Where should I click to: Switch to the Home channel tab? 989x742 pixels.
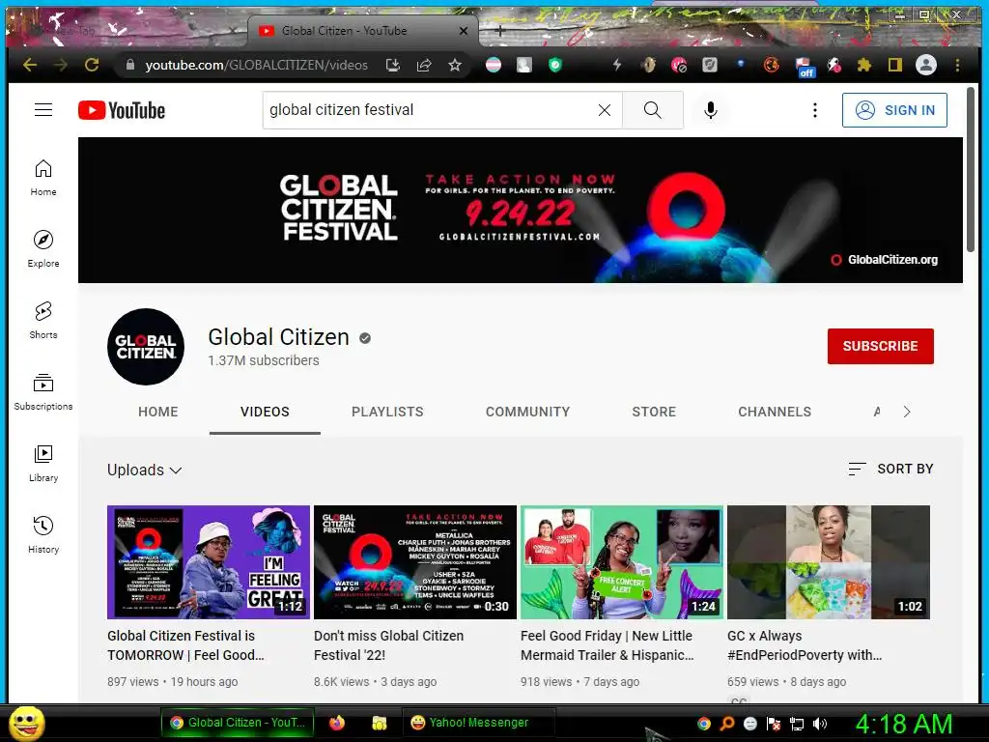click(158, 412)
